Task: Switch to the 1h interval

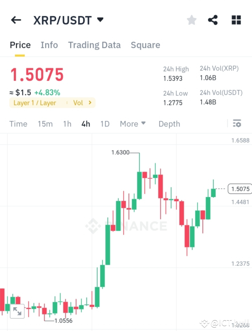Action: (x=67, y=124)
